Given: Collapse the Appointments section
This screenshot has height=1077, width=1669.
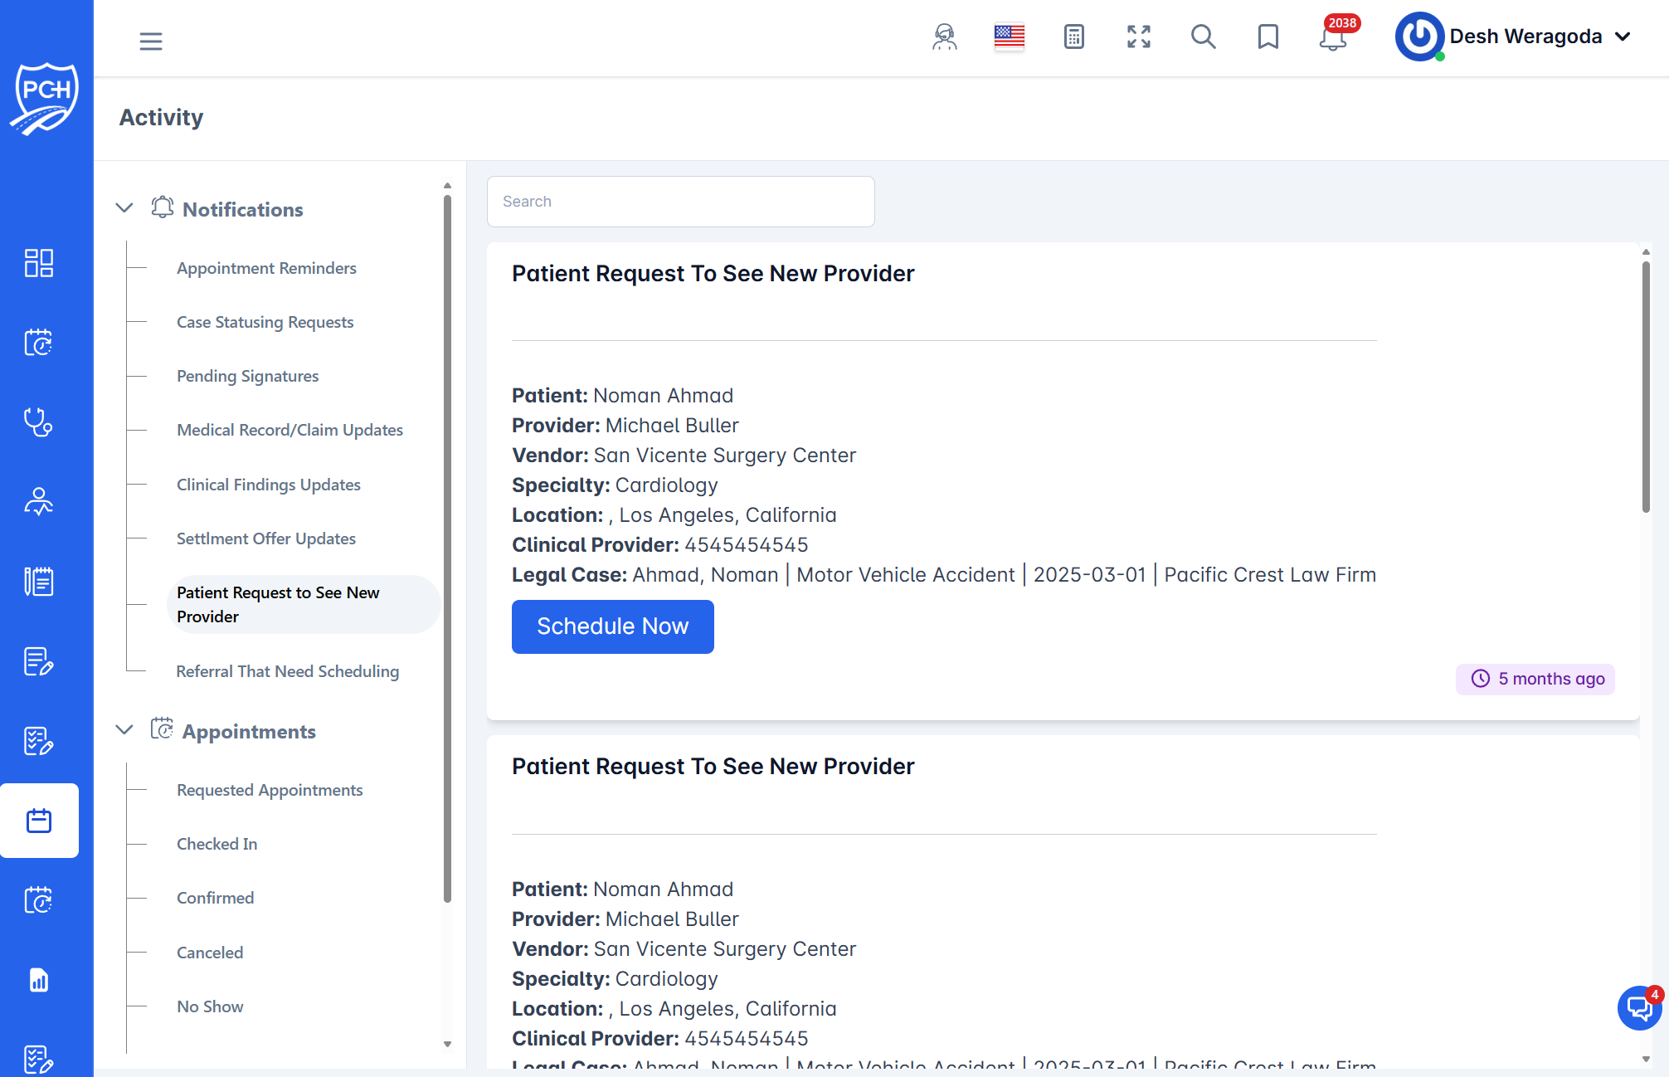Looking at the screenshot, I should tap(124, 730).
